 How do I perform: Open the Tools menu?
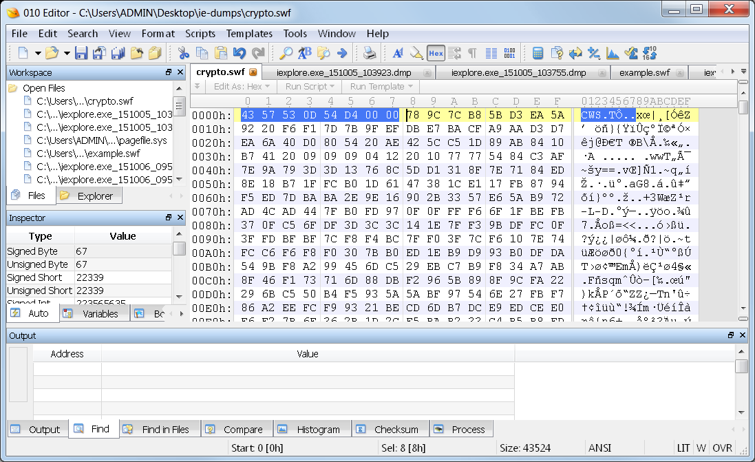pos(295,34)
